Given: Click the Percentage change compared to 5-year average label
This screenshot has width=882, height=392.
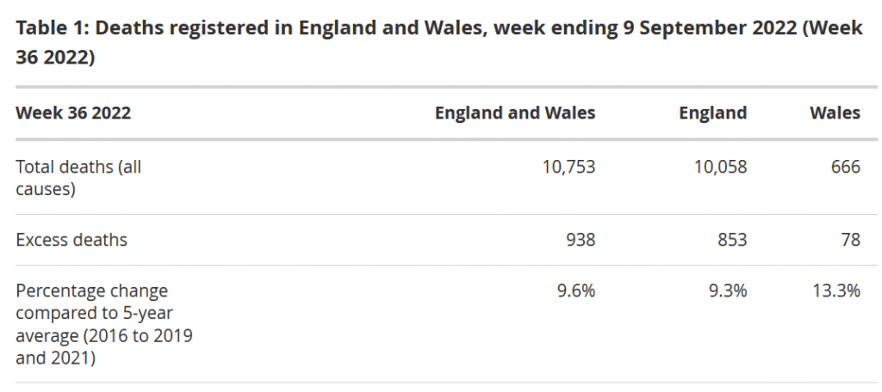Looking at the screenshot, I should point(104,325).
